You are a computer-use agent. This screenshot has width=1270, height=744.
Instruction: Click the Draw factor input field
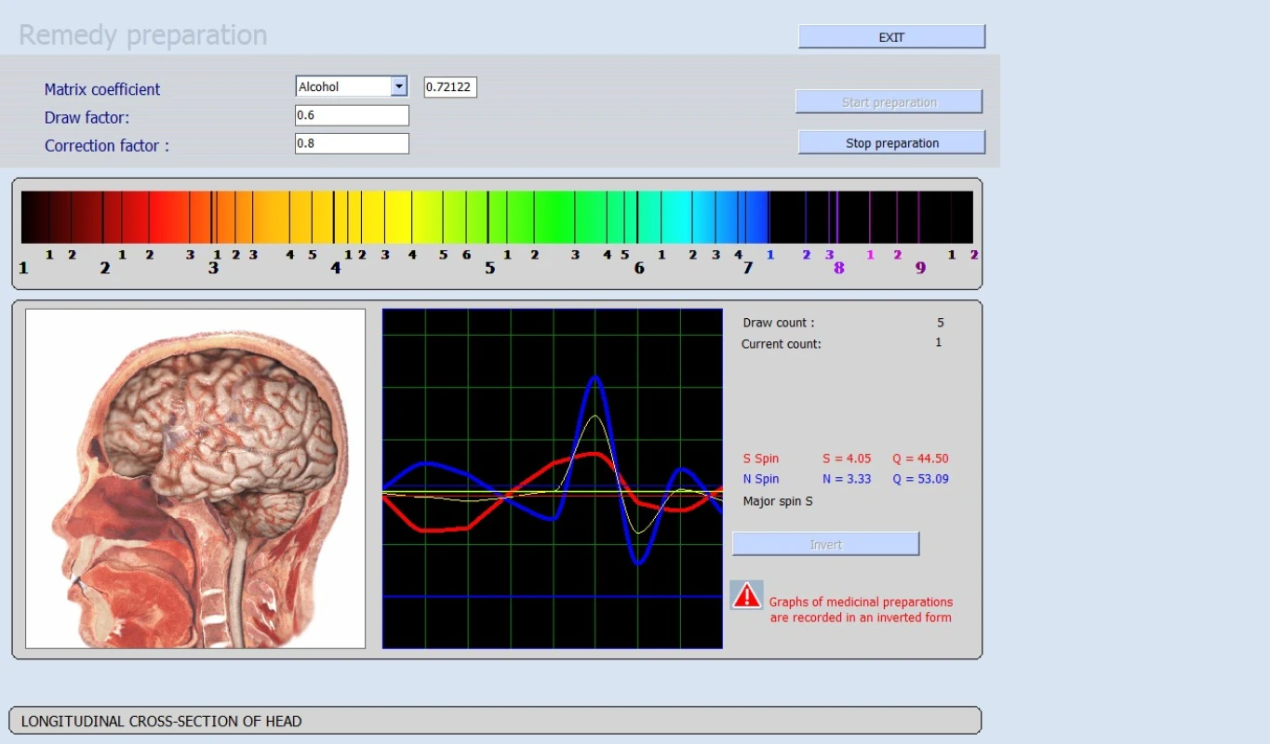[352, 115]
